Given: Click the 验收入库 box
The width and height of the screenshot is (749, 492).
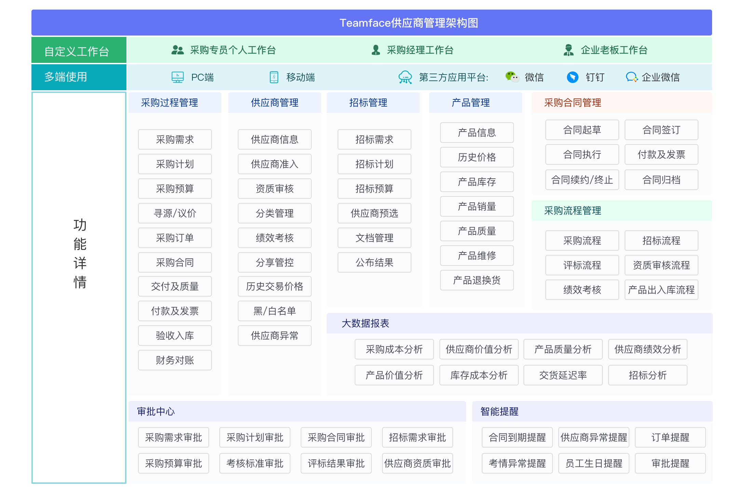Looking at the screenshot, I should point(175,336).
